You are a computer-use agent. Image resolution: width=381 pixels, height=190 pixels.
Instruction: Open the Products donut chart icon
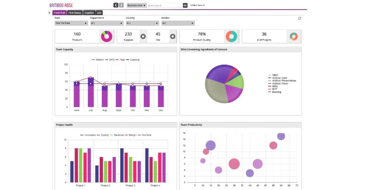[106, 36]
